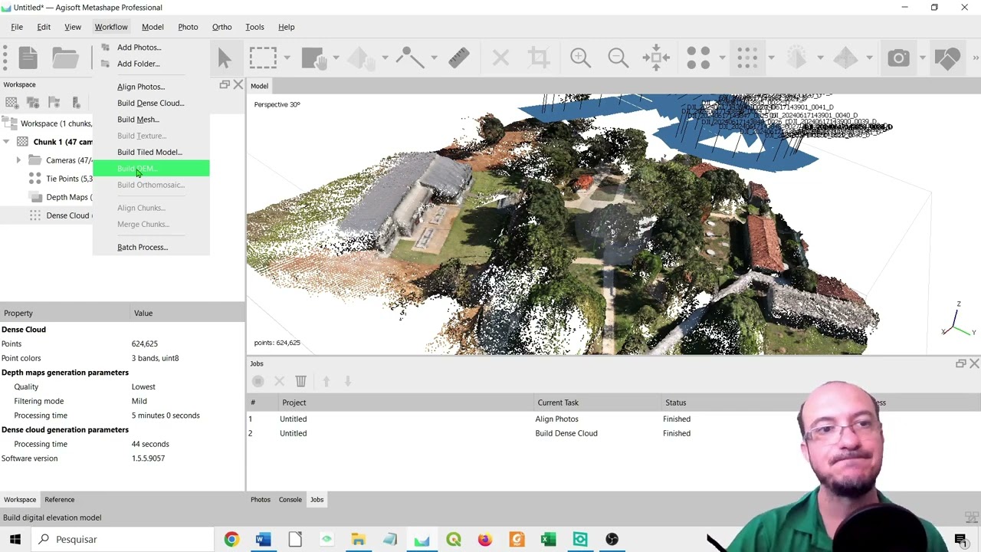Collapse the Chunk 1 tree node
The height and width of the screenshot is (552, 981).
click(6, 142)
